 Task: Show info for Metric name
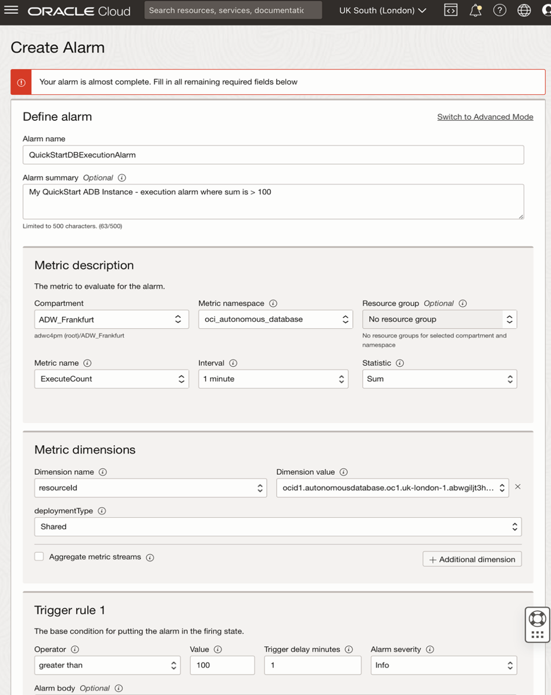87,363
